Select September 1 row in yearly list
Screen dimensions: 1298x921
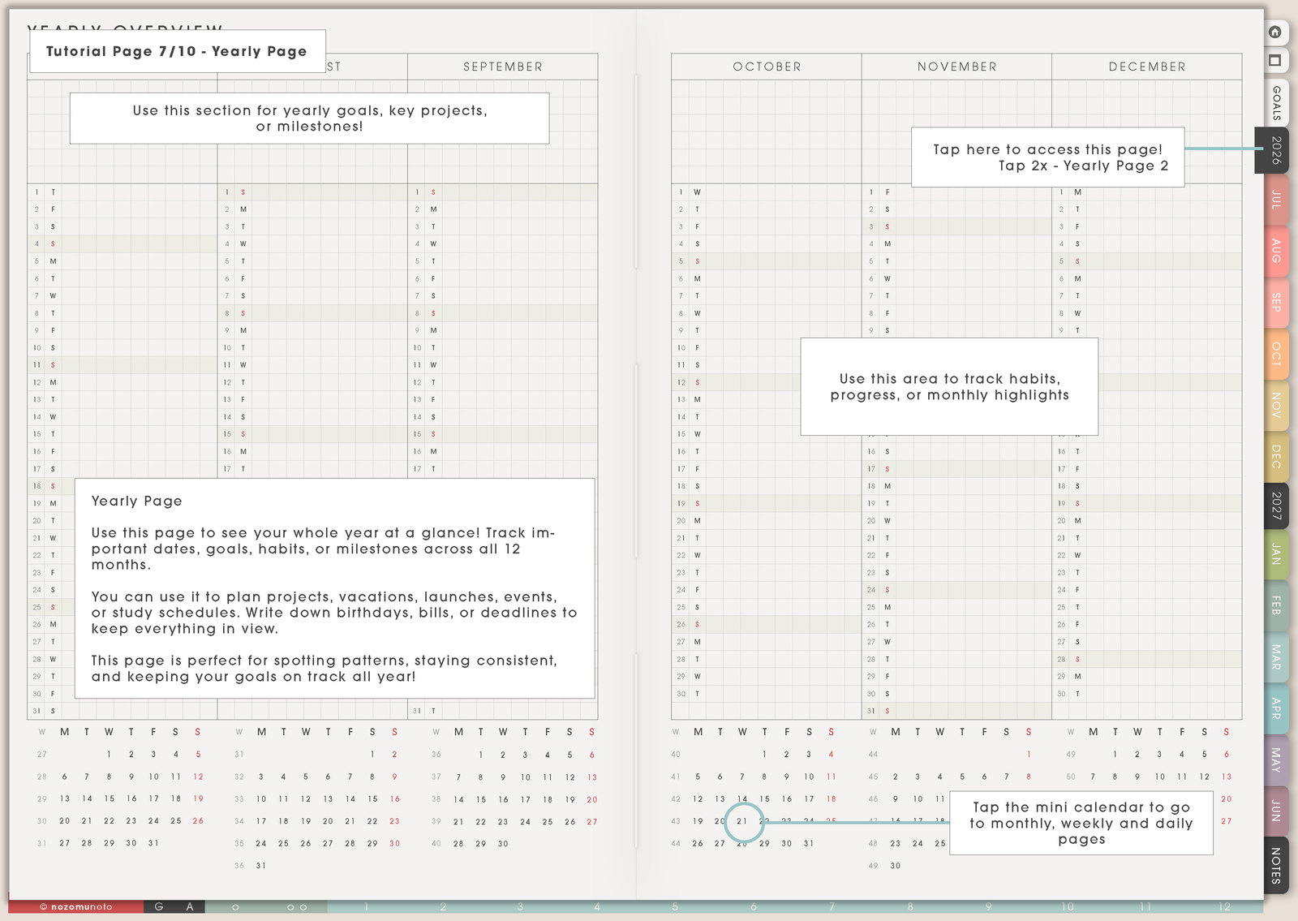pos(503,192)
